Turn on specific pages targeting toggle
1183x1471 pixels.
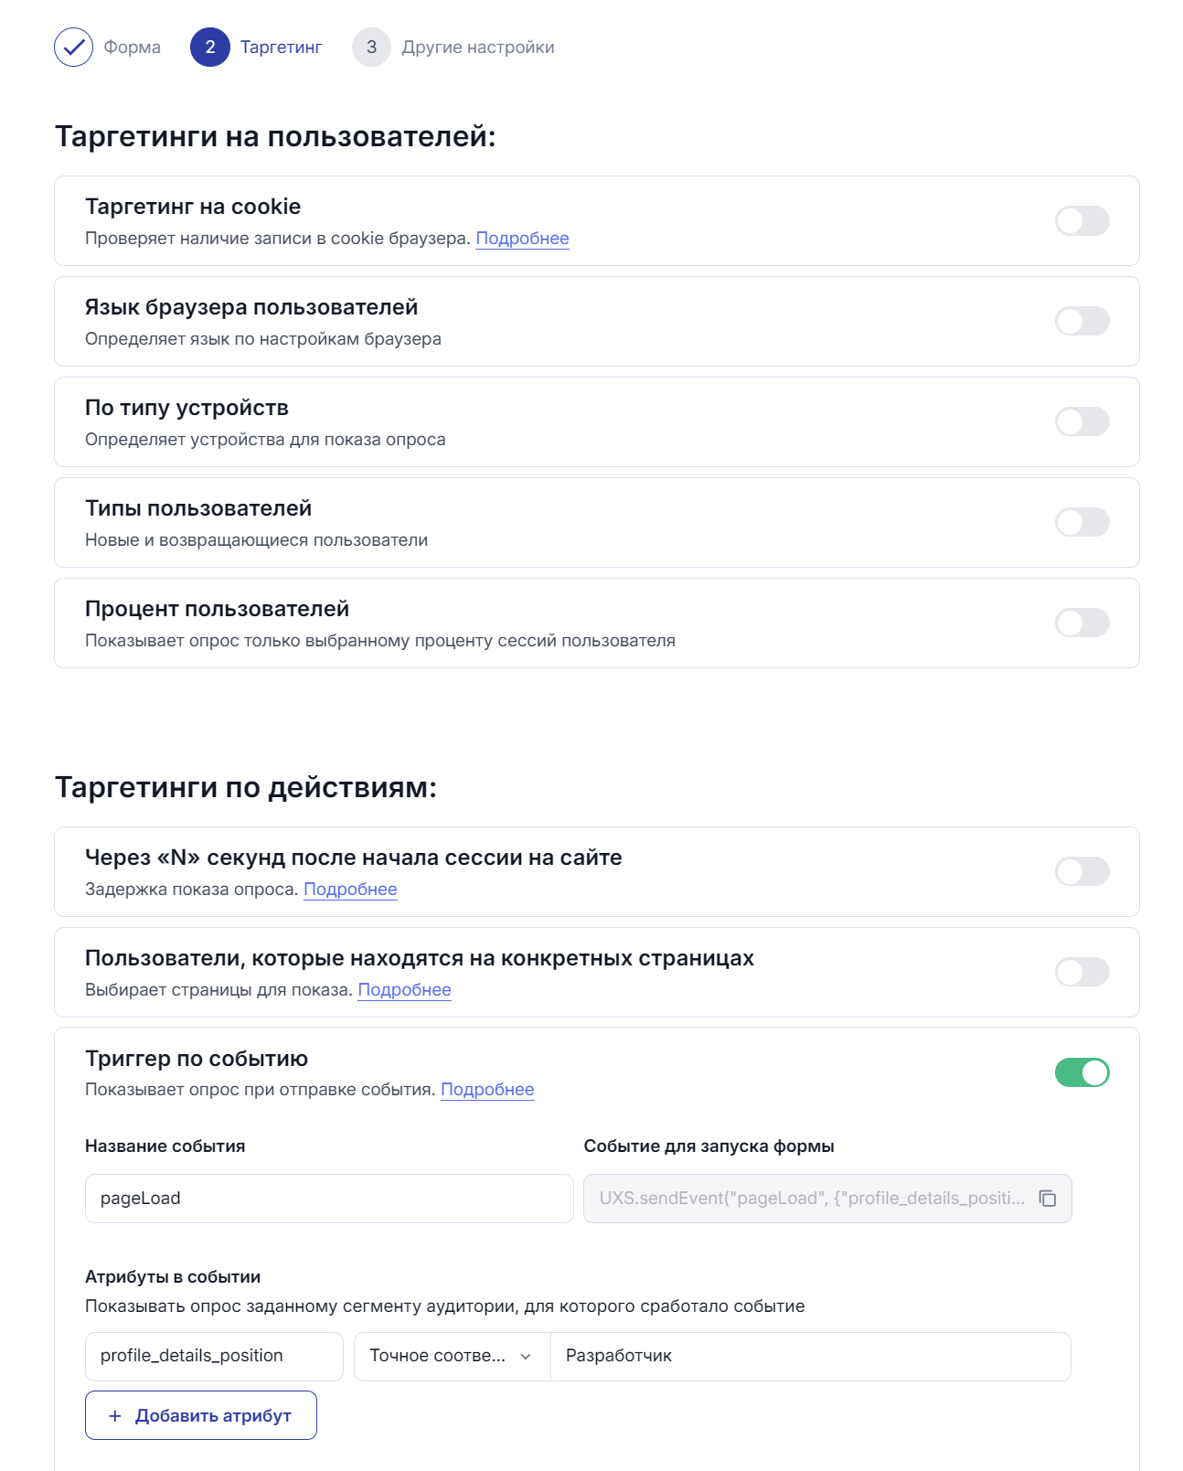1082,973
